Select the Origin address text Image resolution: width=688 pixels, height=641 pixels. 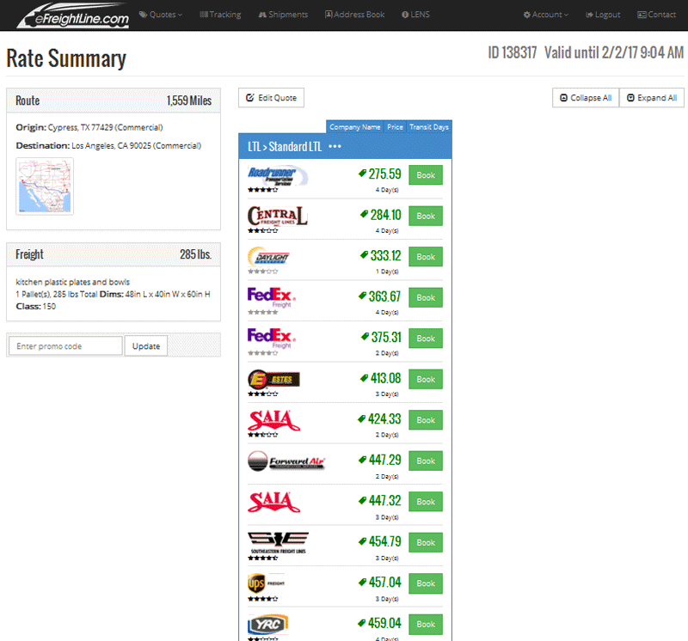tap(105, 127)
